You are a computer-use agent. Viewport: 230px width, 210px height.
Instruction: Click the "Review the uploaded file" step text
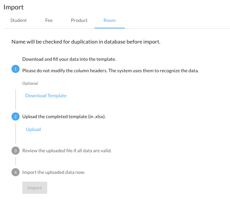67,151
